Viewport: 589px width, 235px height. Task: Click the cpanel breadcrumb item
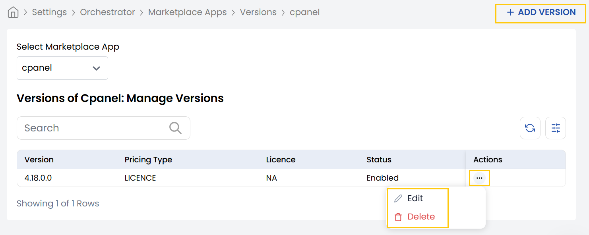[304, 12]
